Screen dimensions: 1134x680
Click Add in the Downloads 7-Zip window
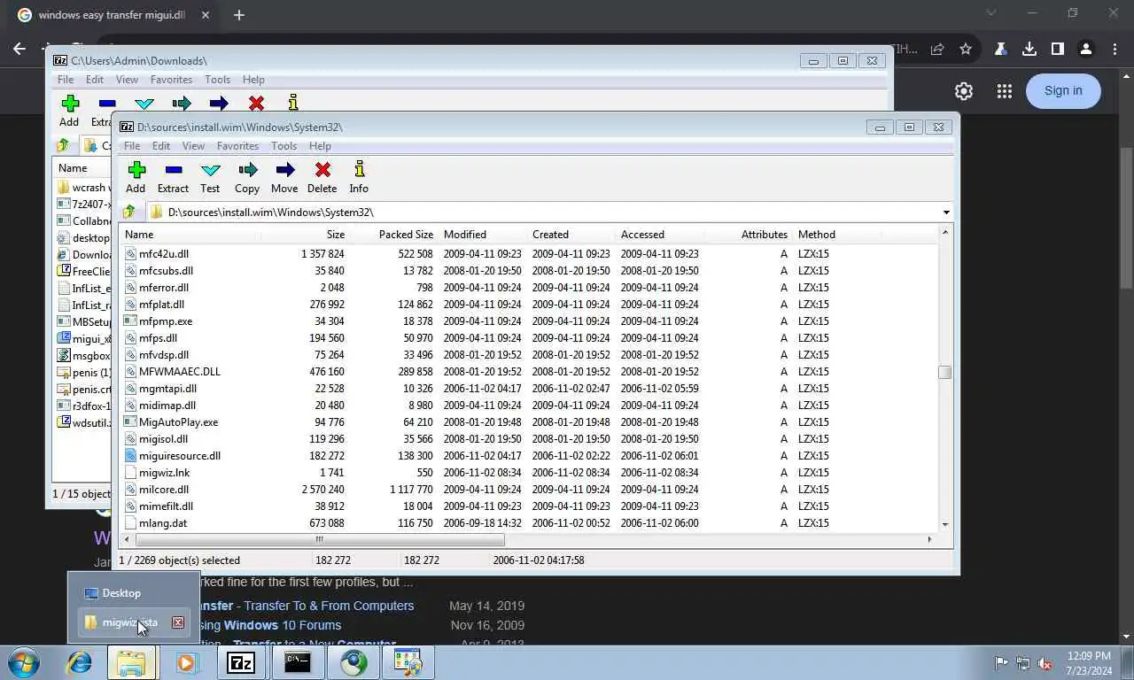click(69, 111)
